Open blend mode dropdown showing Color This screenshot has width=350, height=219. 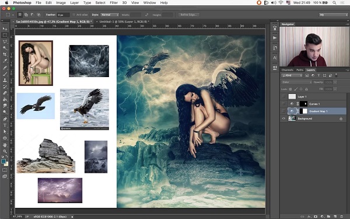[x=296, y=82]
